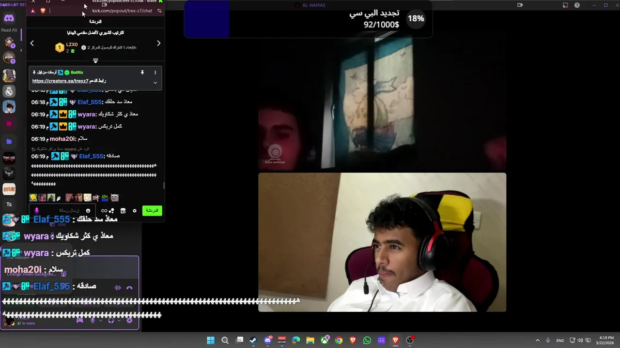
Task: Click wyara on the كمل تريكس message
Action: coord(87,127)
